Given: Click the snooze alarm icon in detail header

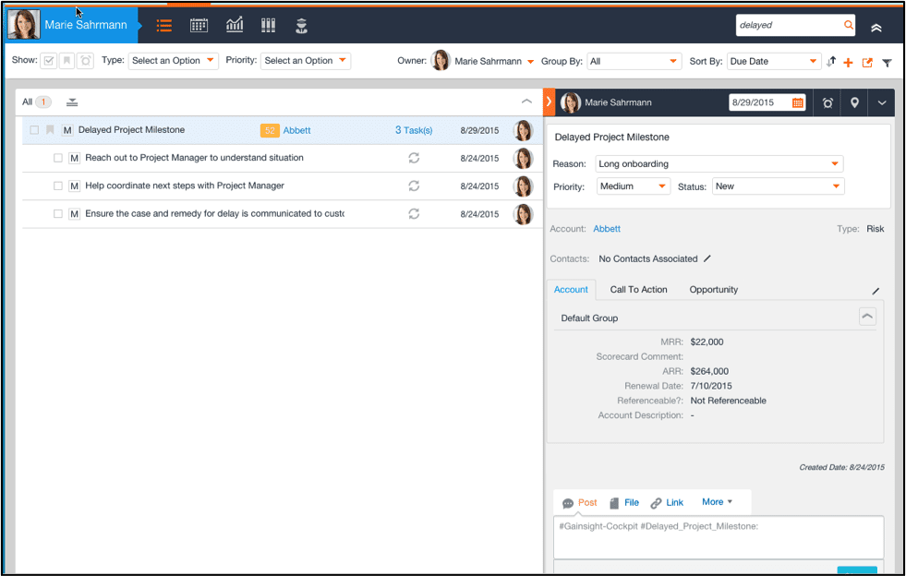Looking at the screenshot, I should point(827,102).
